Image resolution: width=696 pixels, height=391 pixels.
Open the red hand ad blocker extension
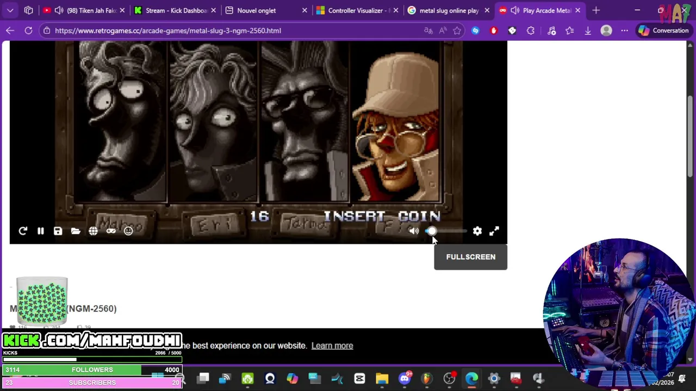(x=494, y=31)
